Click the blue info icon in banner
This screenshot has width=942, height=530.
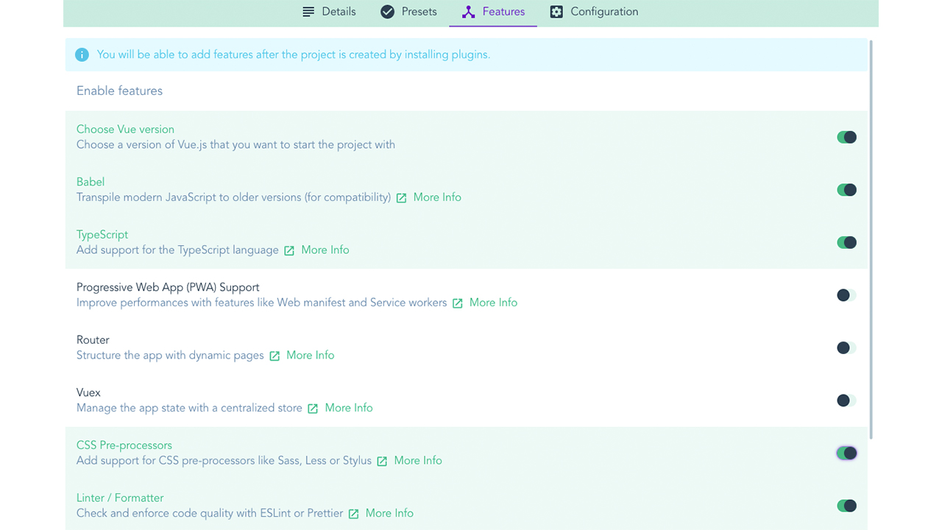click(x=82, y=54)
